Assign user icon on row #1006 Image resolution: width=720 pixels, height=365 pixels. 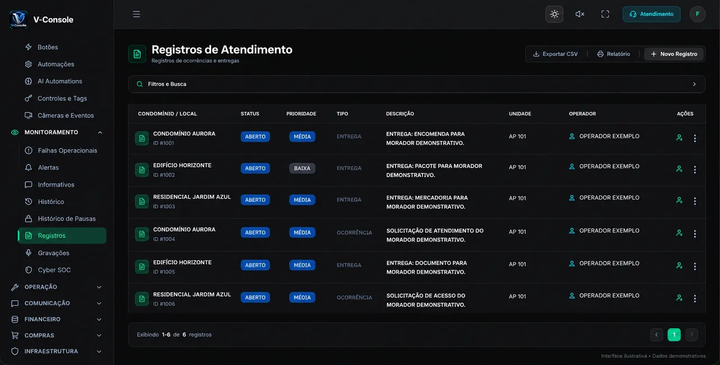[x=679, y=298]
